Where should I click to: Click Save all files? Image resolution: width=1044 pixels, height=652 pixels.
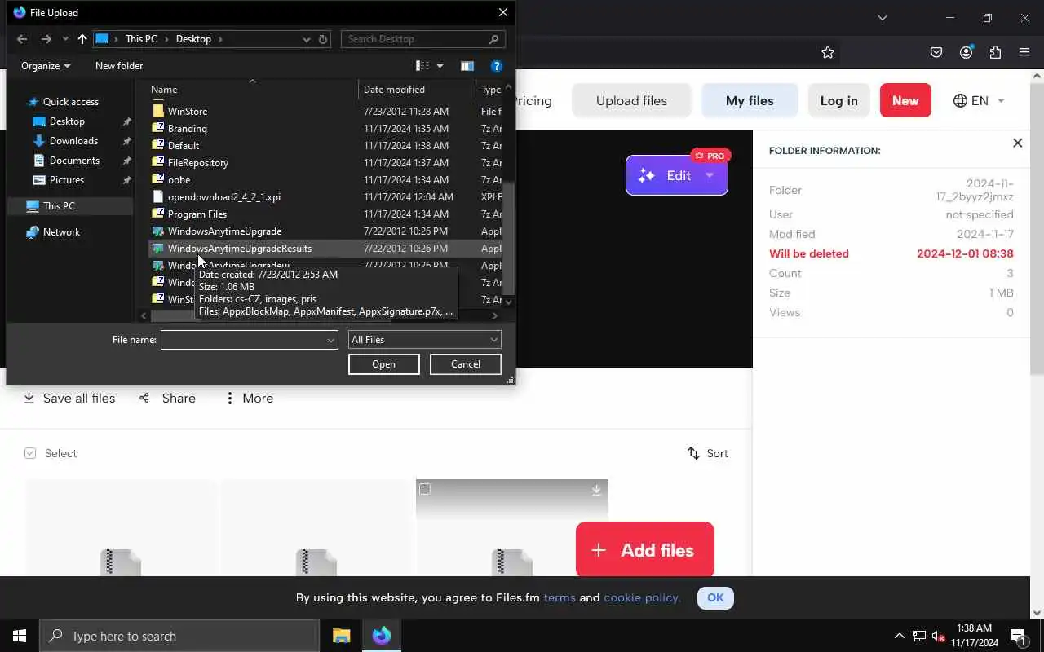point(69,399)
